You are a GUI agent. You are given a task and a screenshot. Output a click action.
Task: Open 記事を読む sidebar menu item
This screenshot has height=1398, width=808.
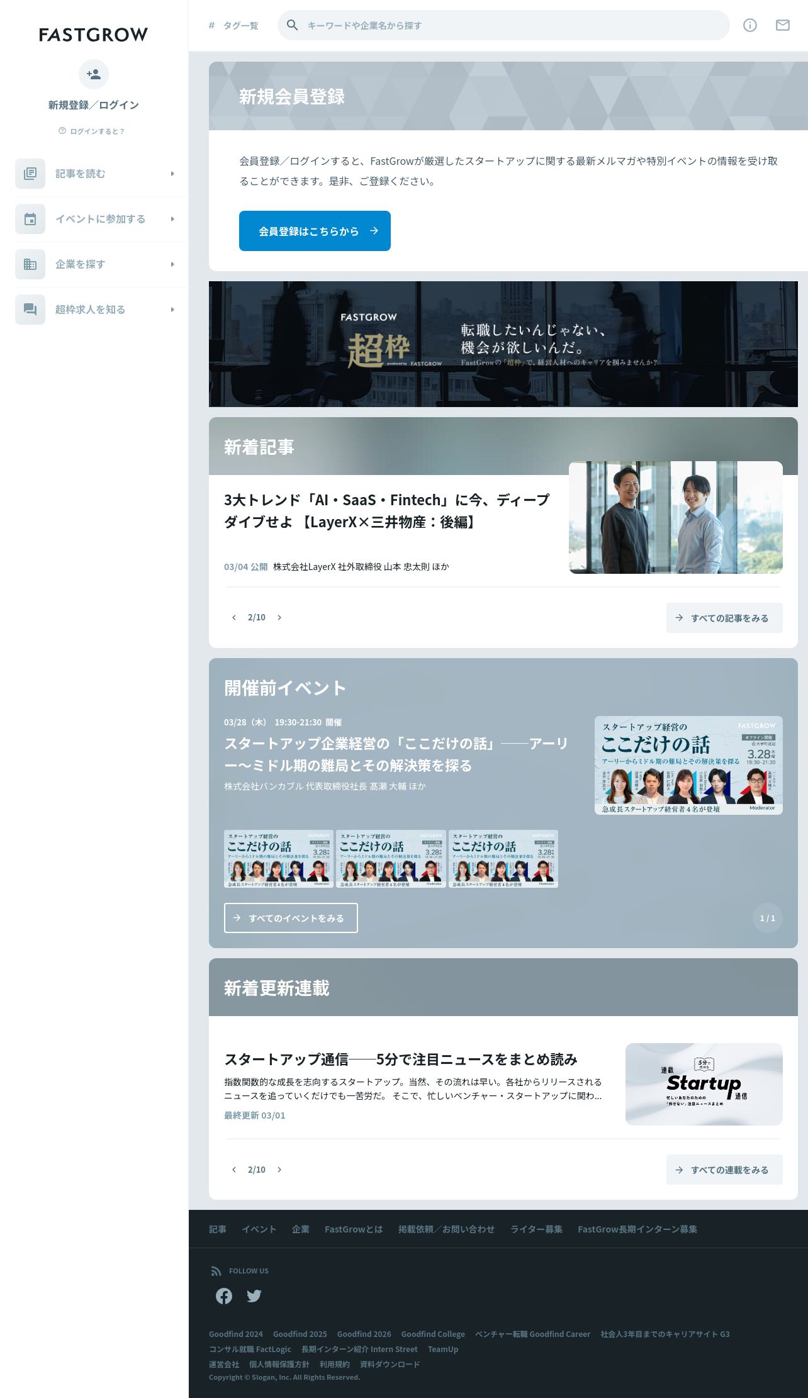(101, 174)
